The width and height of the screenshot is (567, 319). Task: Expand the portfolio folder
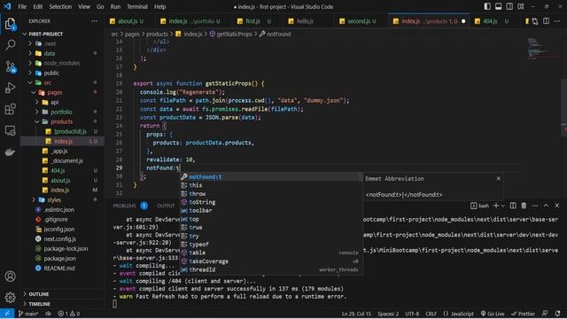click(62, 113)
